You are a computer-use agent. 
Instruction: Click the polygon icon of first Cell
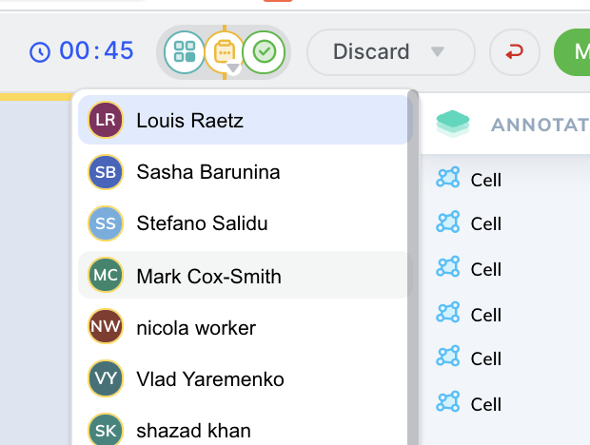448,177
